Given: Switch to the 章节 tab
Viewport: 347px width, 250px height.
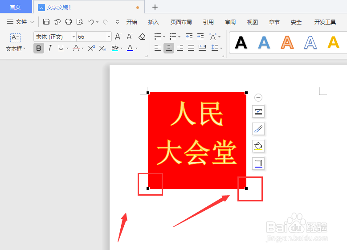Looking at the screenshot, I should click(274, 22).
